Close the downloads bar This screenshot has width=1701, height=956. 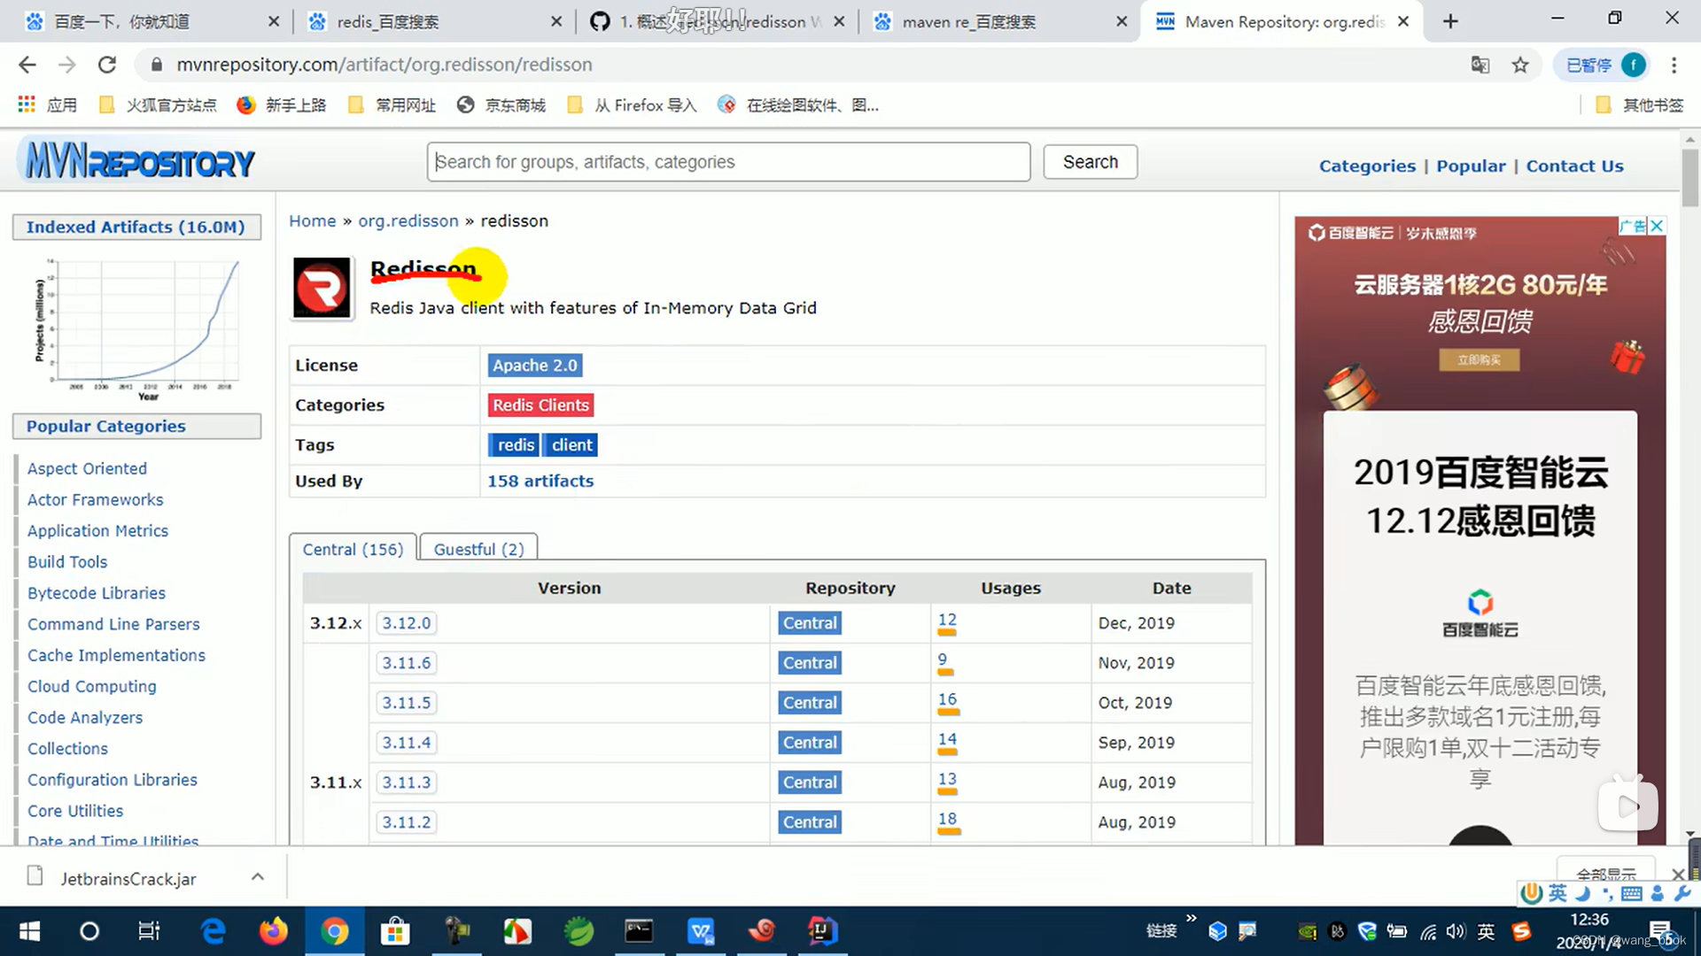coord(1678,874)
